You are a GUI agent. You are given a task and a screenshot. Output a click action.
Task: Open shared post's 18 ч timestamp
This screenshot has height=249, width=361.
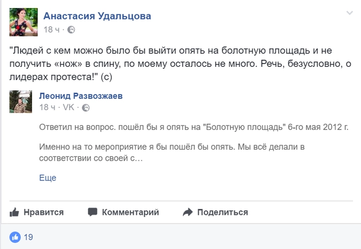tap(48, 107)
